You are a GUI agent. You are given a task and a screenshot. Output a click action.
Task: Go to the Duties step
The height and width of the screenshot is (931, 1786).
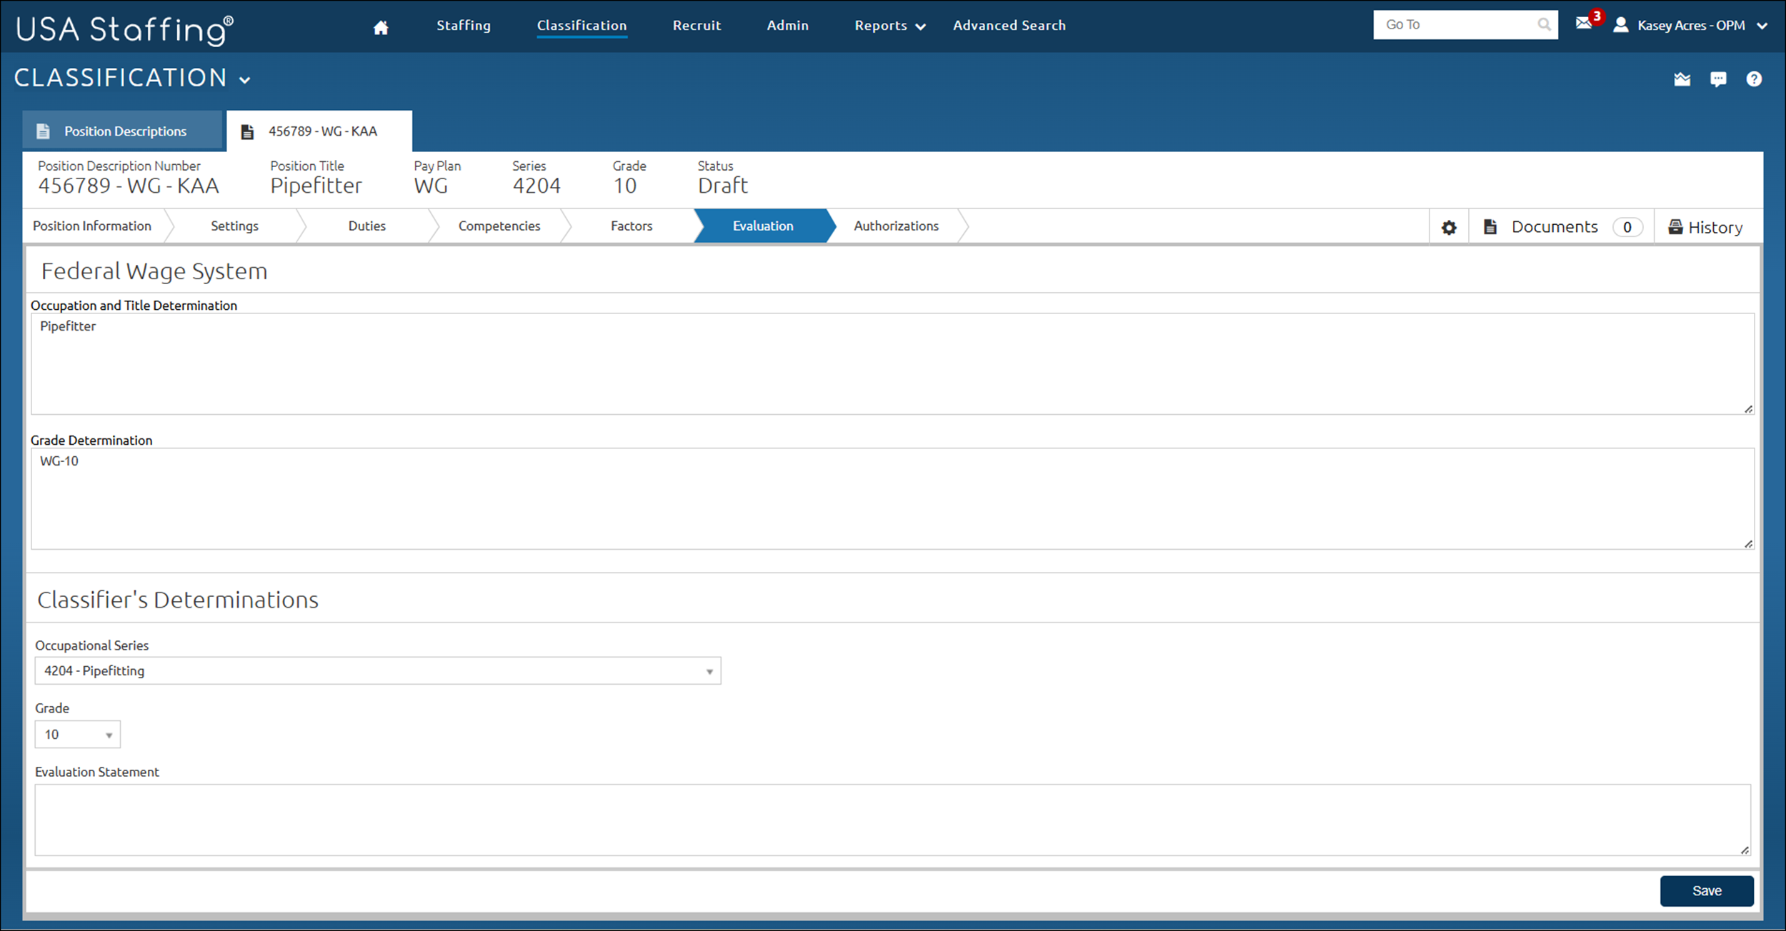tap(367, 226)
